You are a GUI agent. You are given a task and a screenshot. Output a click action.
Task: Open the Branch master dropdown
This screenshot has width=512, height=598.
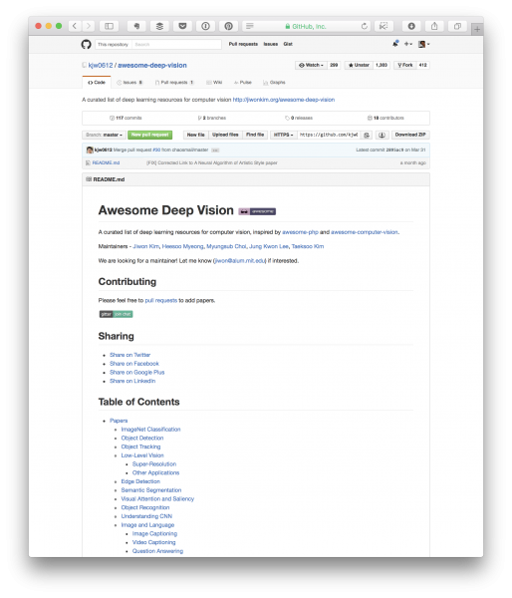pos(104,135)
